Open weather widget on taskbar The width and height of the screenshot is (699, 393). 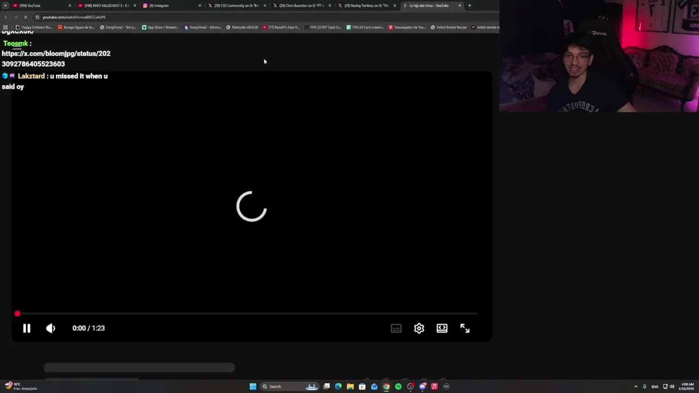pyautogui.click(x=20, y=386)
